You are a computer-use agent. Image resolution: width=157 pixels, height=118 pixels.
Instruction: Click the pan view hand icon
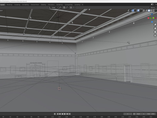pos(155,28)
